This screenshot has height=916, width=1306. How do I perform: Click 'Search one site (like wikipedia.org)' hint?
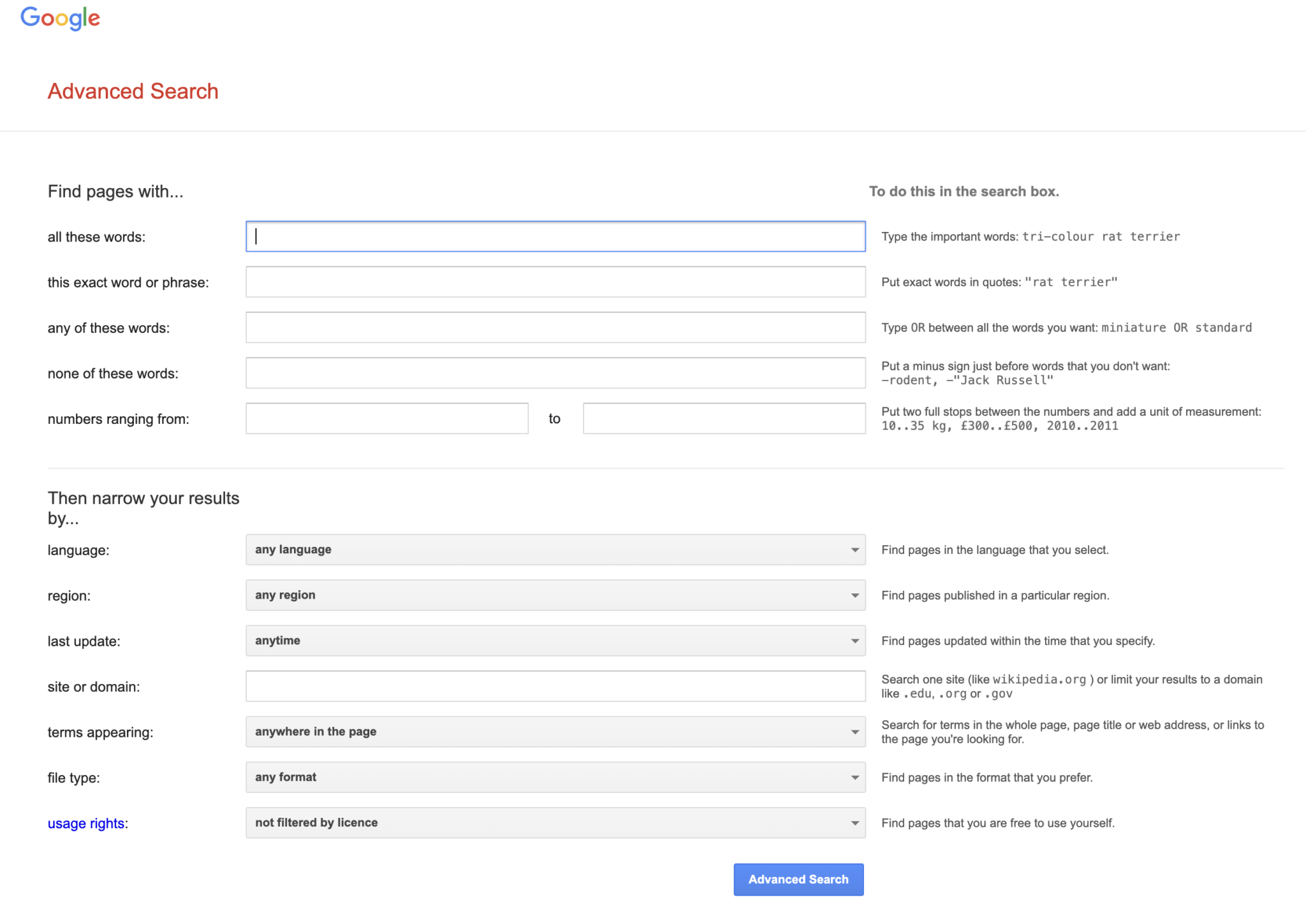1072,687
